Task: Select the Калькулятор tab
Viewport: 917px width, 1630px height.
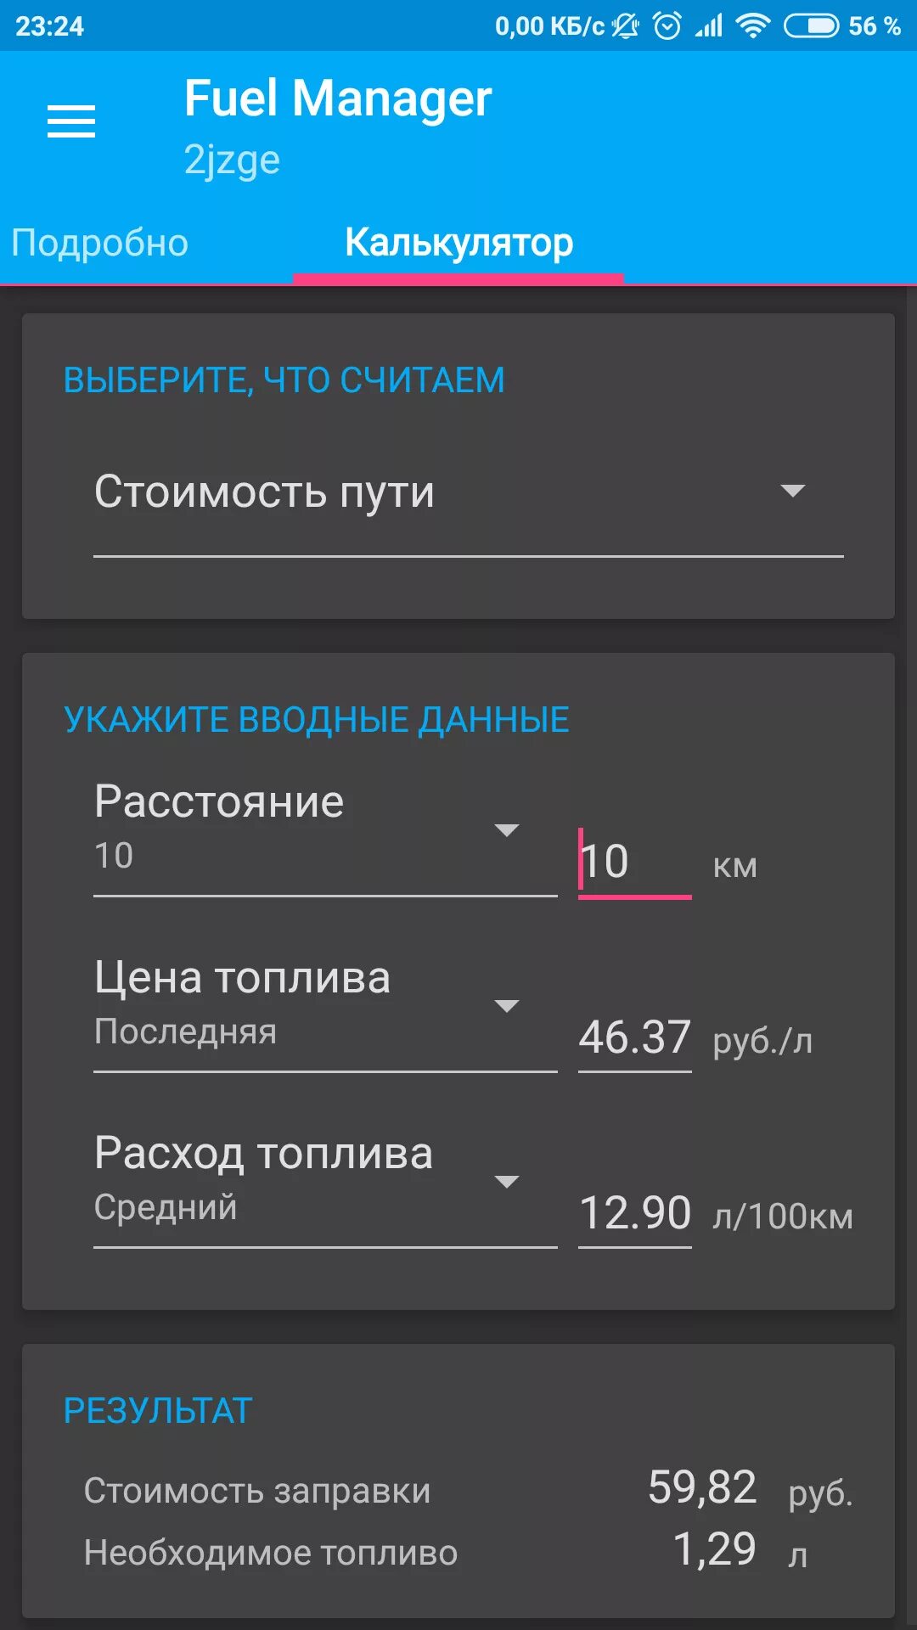Action: pyautogui.click(x=458, y=243)
